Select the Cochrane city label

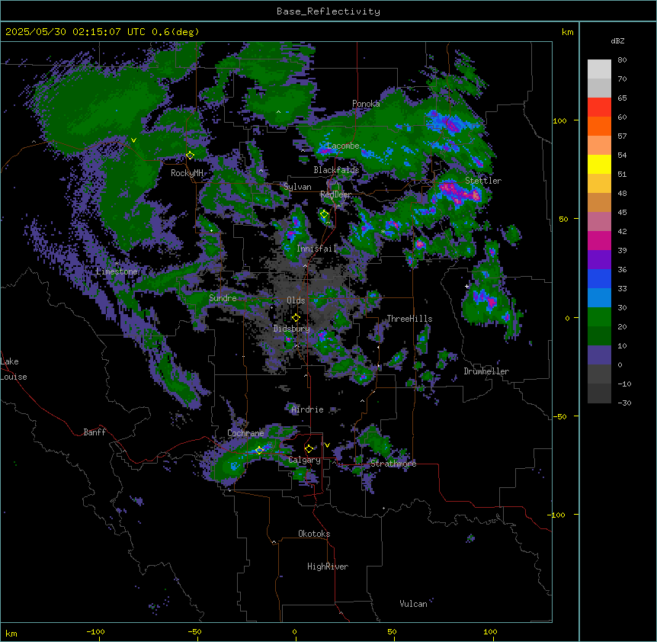[x=246, y=433]
